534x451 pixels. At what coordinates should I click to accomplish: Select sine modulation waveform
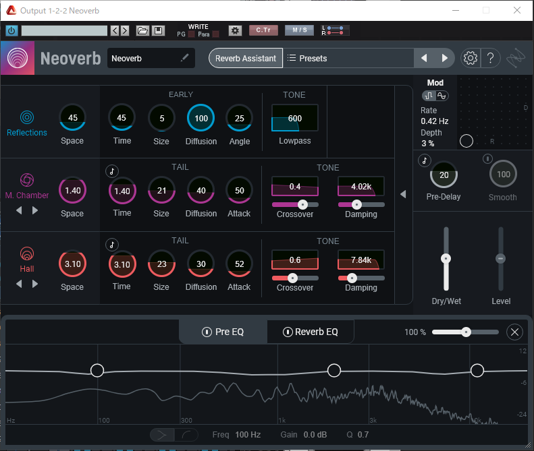pyautogui.click(x=442, y=96)
